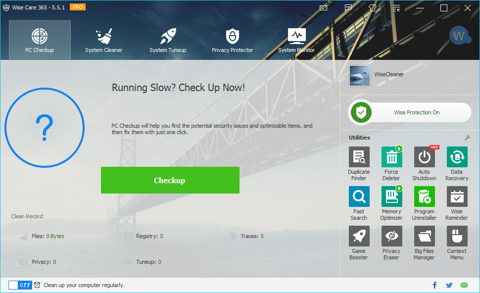
Task: Open the System Monitor tab
Action: (x=296, y=40)
